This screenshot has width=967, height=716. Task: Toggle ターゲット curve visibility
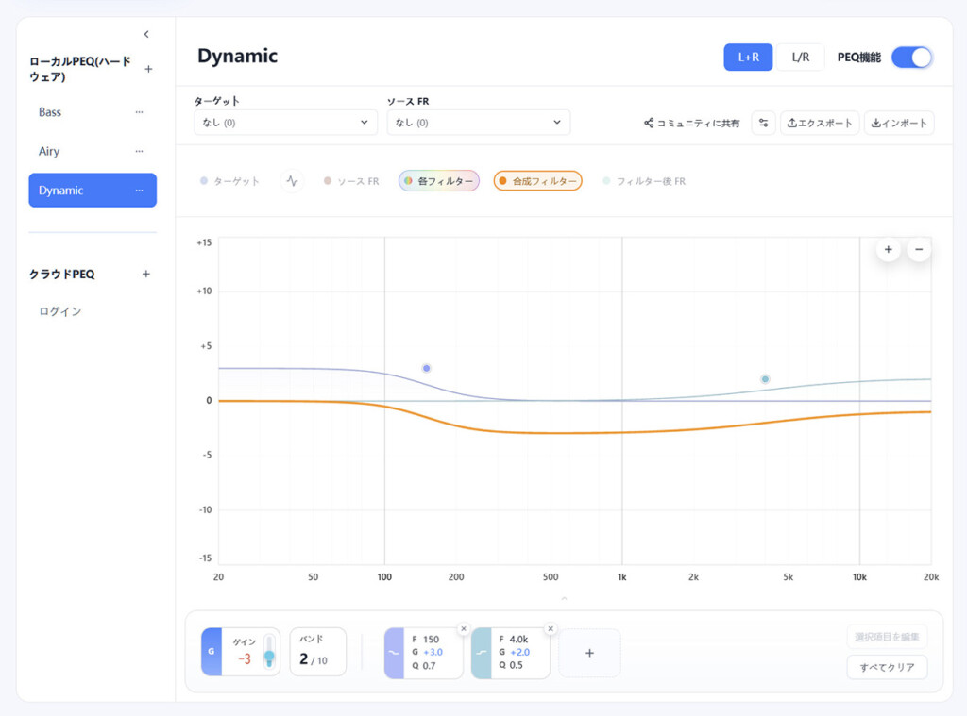229,181
